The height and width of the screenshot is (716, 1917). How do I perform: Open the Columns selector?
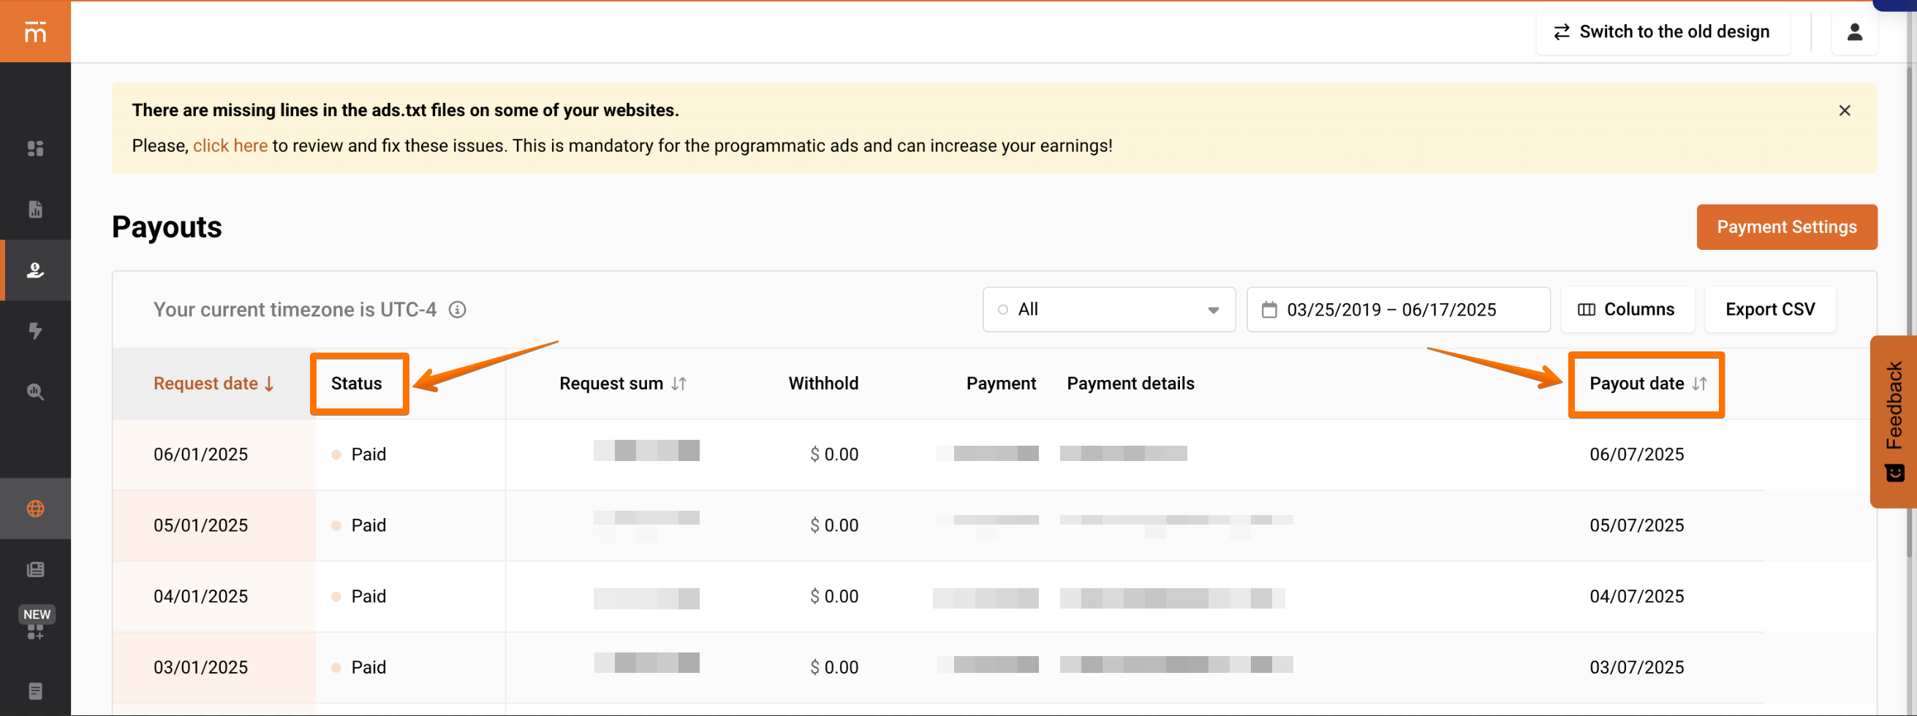[x=1627, y=309]
